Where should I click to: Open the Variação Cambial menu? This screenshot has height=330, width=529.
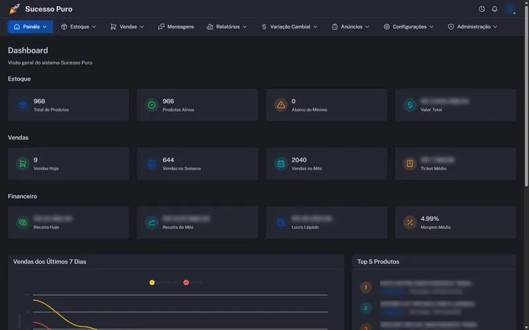coord(290,26)
